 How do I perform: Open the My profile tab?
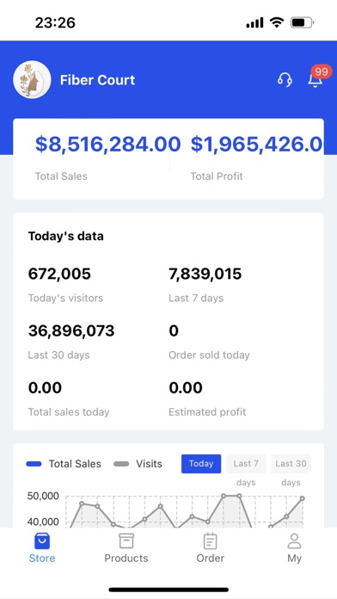(x=294, y=548)
